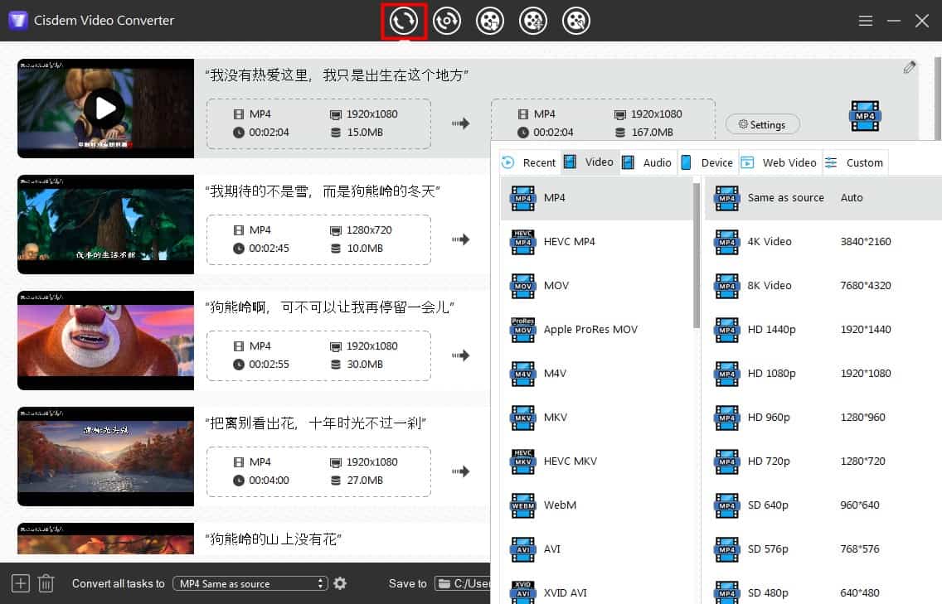
Task: Switch to the Device tab
Action: (x=707, y=162)
